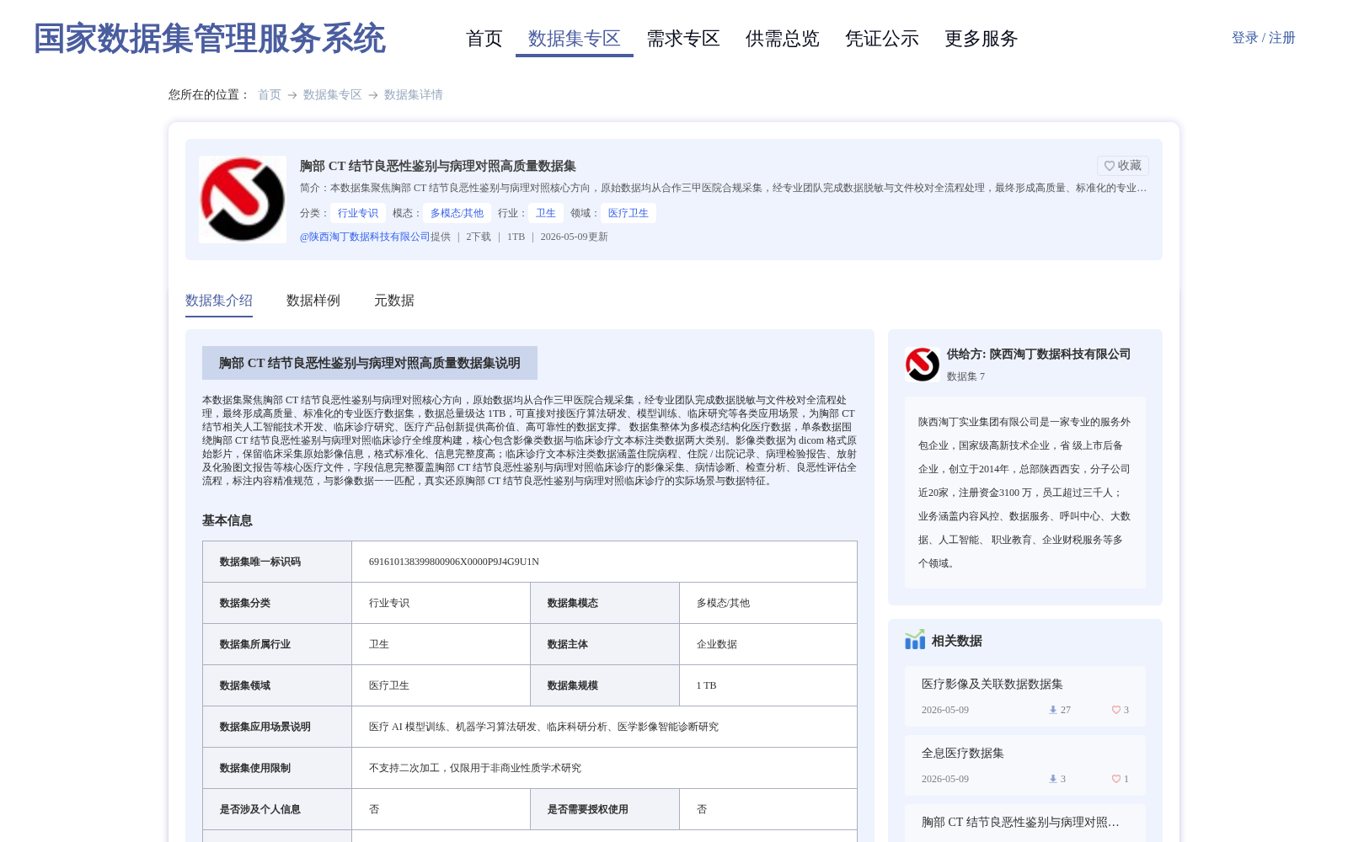Click 数据主体 label cell
Viewport: 1348px width, 842px height.
click(605, 644)
